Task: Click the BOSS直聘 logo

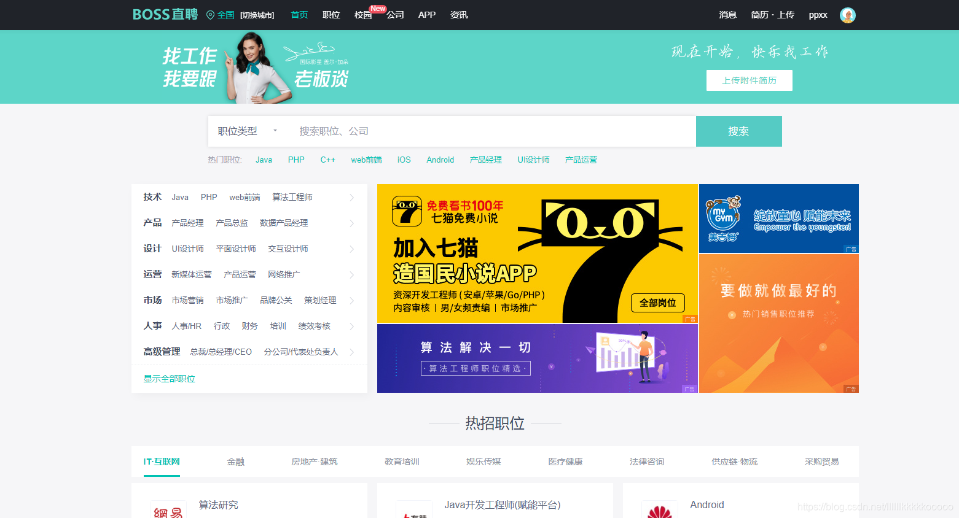Action: point(165,14)
